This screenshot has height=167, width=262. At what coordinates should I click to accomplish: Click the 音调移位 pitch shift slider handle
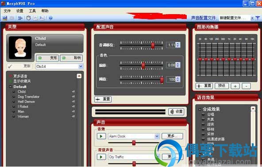(x=153, y=45)
